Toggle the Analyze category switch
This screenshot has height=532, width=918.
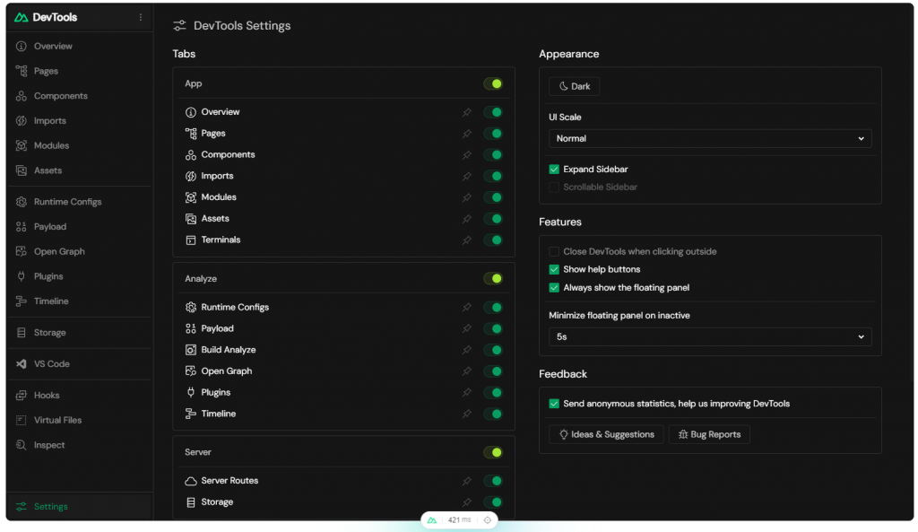point(493,278)
